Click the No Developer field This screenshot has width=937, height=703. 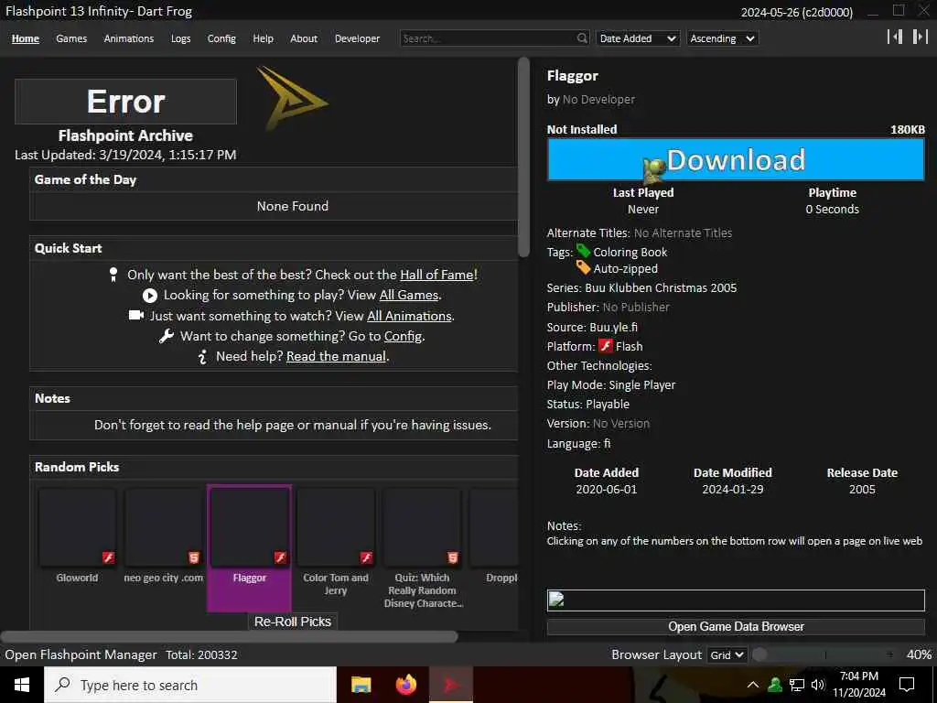[x=598, y=99]
